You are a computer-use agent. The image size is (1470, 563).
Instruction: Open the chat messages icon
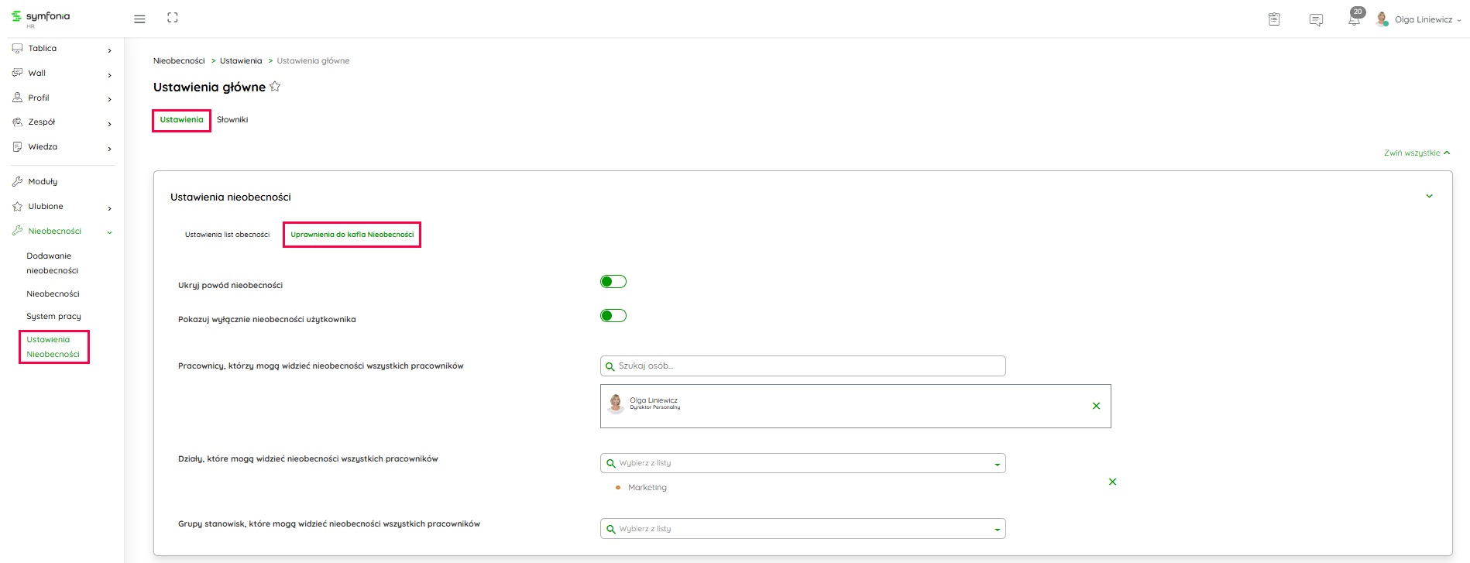pyautogui.click(x=1316, y=20)
